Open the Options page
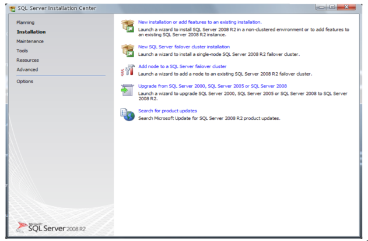 [24, 81]
